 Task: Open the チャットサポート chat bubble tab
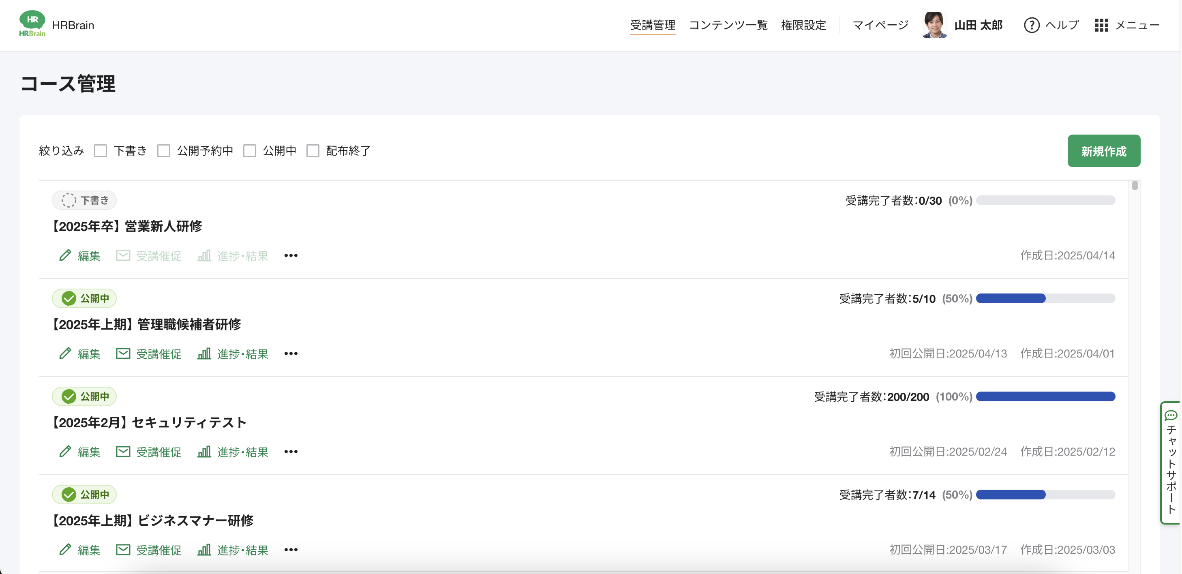tap(1171, 463)
